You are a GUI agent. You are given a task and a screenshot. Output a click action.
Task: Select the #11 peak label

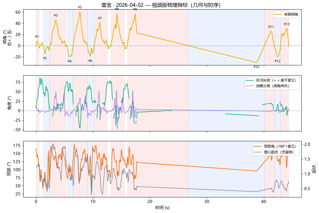[x=271, y=27]
